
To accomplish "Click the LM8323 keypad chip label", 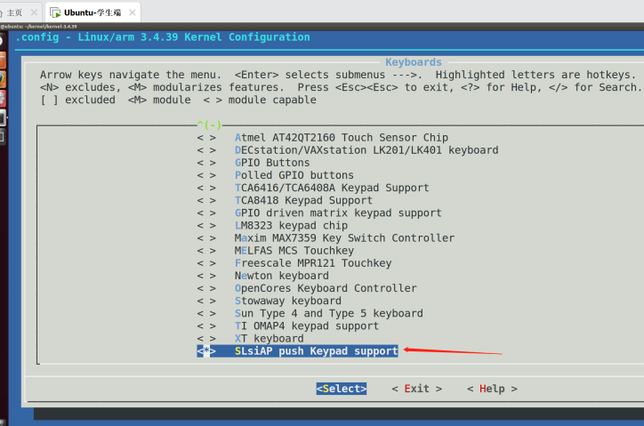I will (291, 226).
